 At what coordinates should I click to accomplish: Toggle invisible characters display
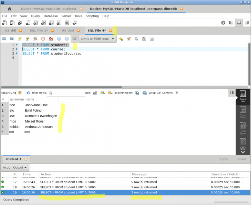144,39
